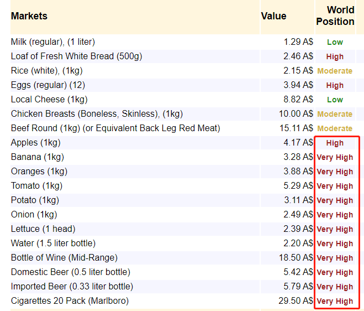Viewport: 364px width, 311px height.
Task: Click the 3.11 A$ potato value
Action: coord(299,200)
